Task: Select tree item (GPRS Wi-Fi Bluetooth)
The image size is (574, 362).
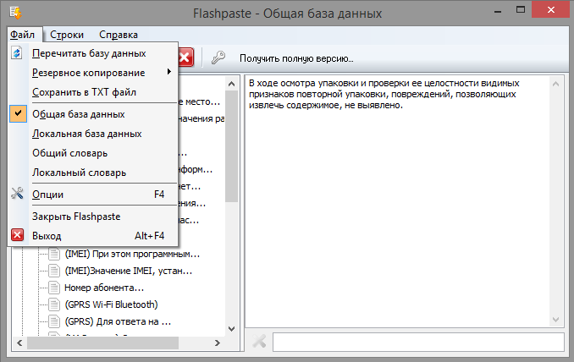Action: coord(111,304)
